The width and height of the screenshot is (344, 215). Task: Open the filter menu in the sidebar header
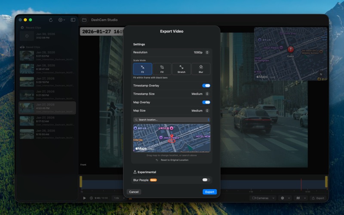[61, 20]
